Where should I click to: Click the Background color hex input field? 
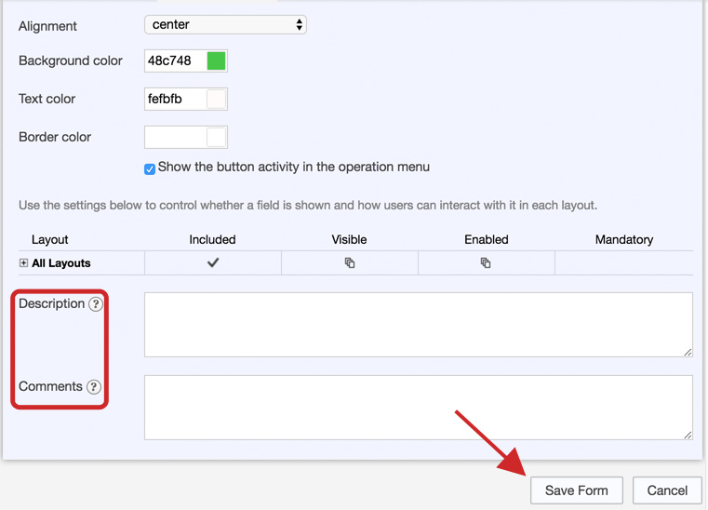click(x=174, y=61)
